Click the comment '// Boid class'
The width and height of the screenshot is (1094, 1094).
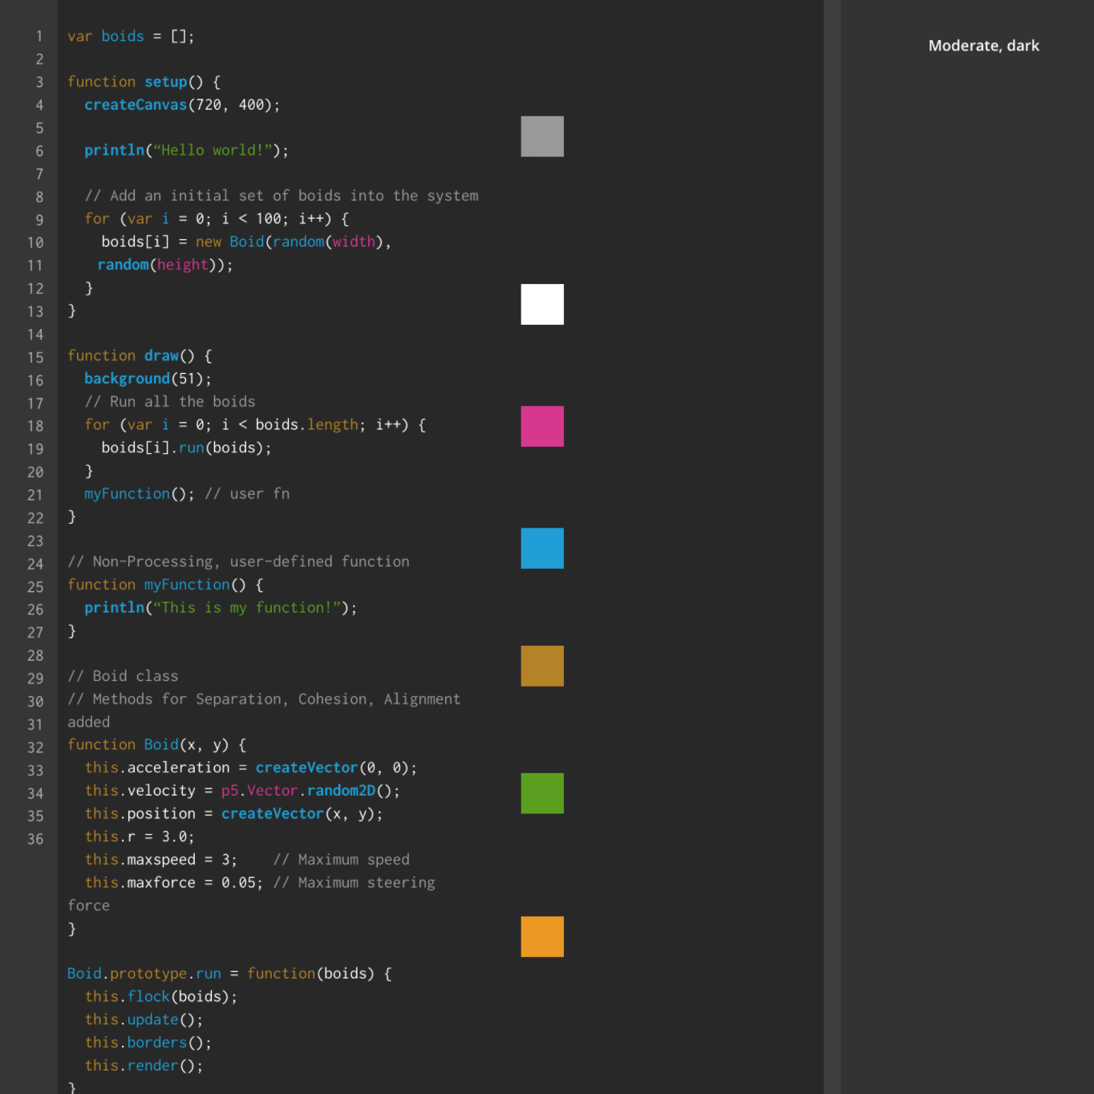(122, 676)
